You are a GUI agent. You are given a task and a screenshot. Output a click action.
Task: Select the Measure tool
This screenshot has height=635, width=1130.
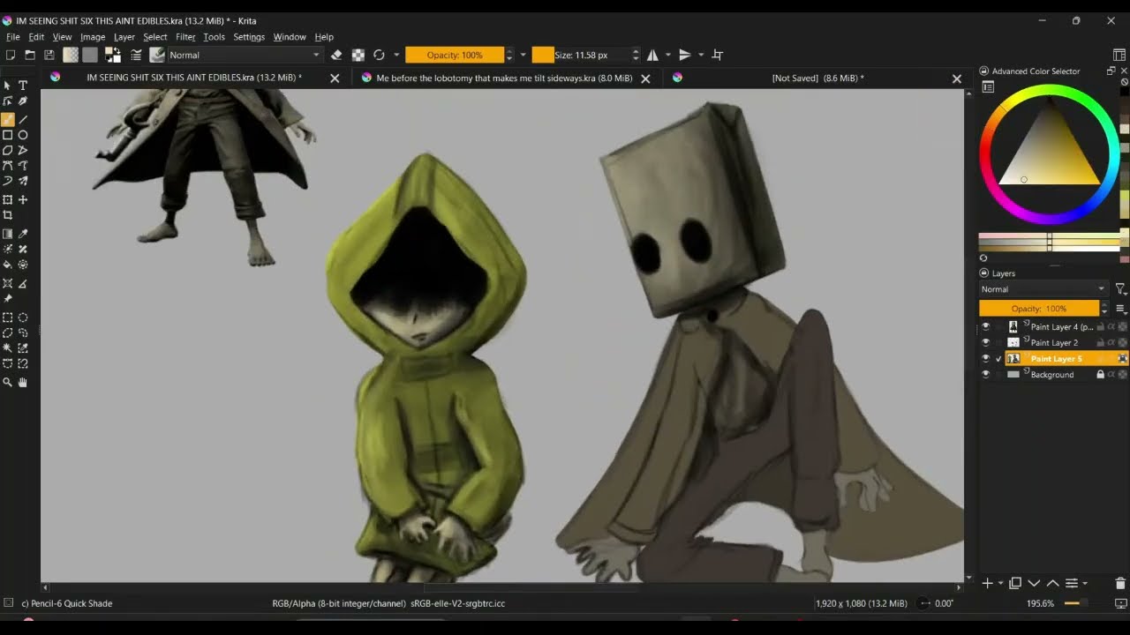(x=23, y=283)
